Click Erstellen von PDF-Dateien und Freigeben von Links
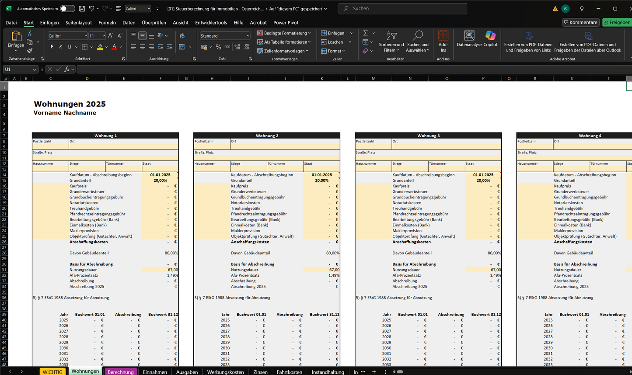 pyautogui.click(x=528, y=42)
